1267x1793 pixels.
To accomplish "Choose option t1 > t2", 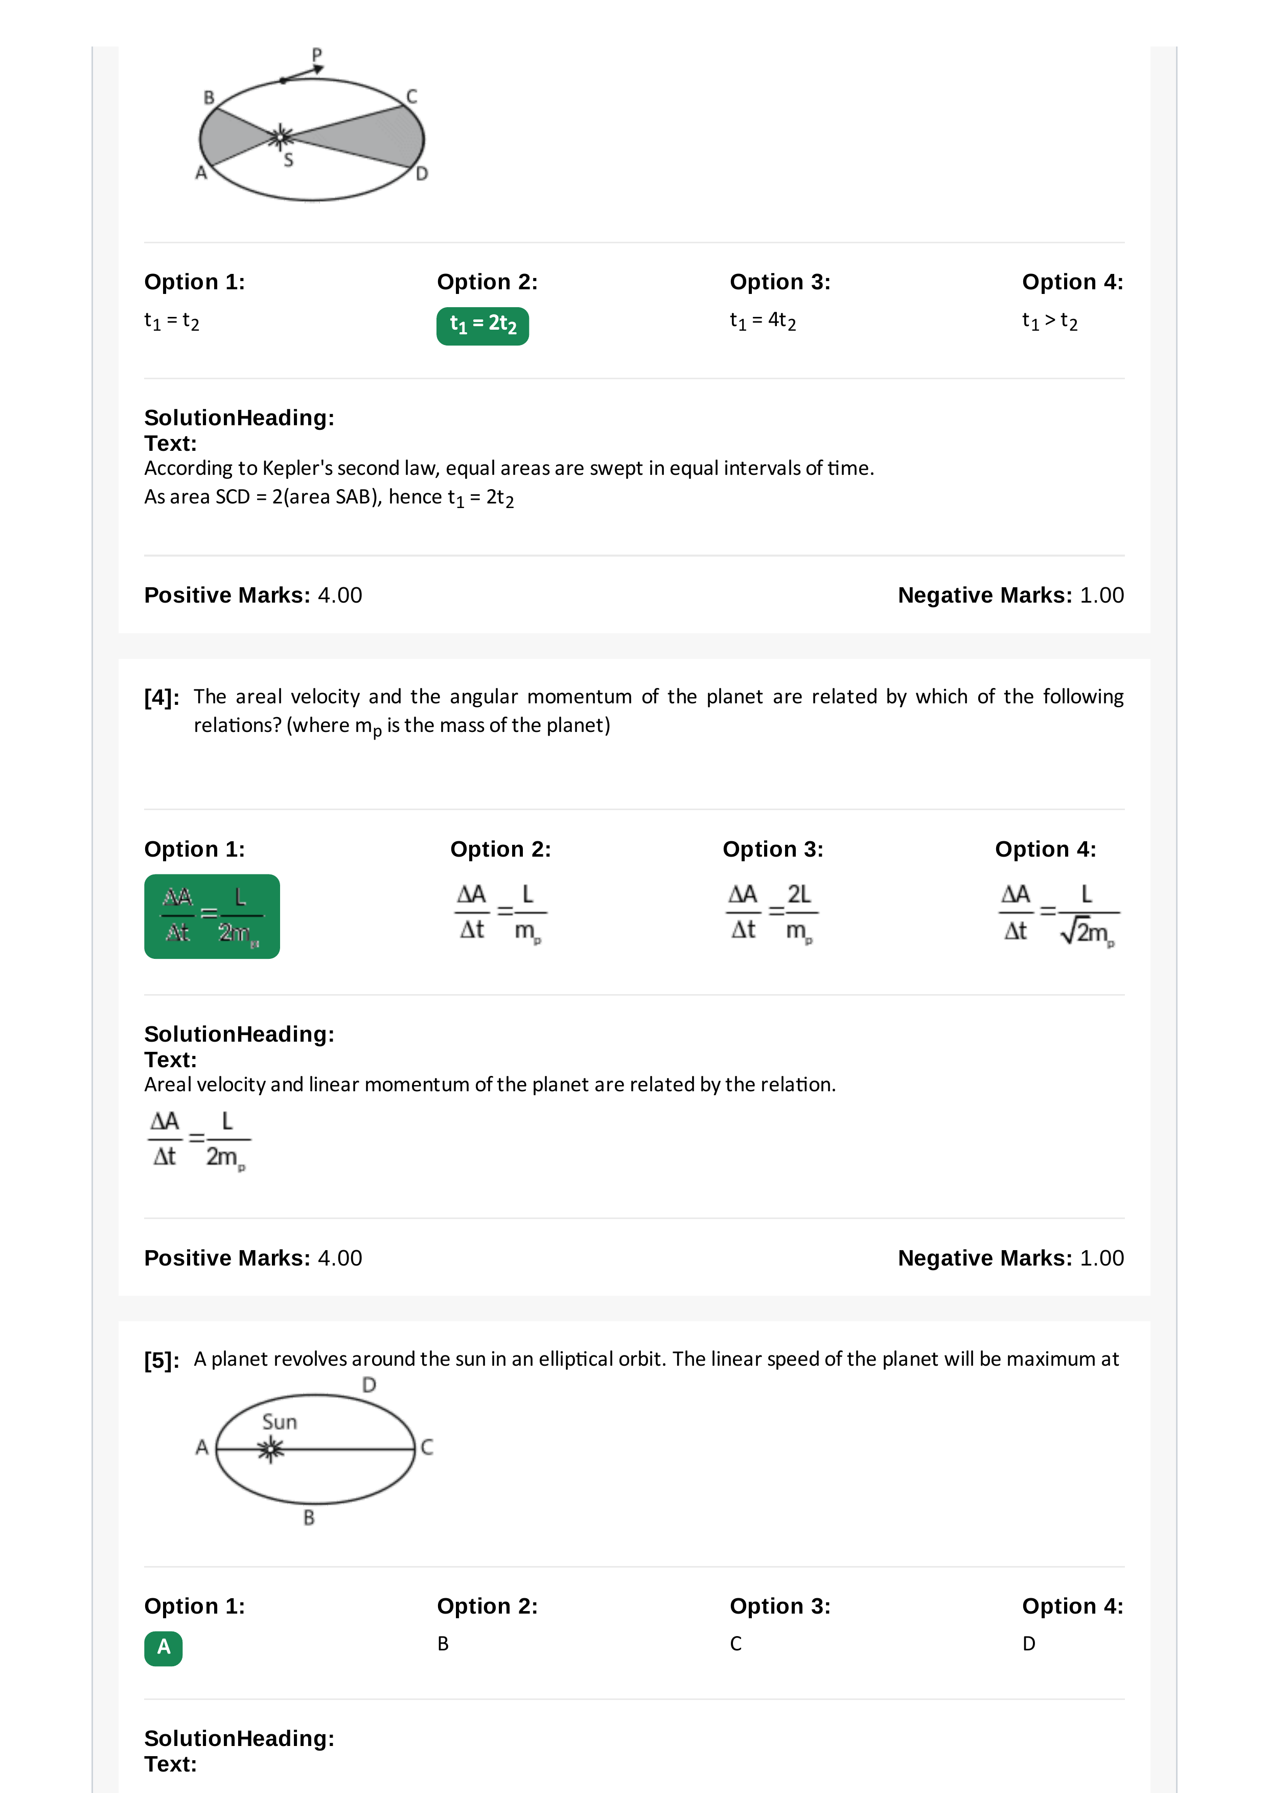I will coord(1050,321).
